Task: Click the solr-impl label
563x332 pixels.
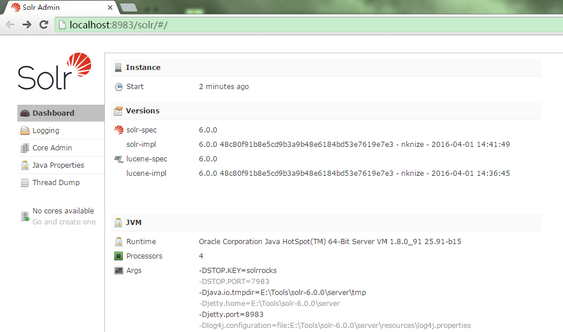Action: (x=141, y=145)
